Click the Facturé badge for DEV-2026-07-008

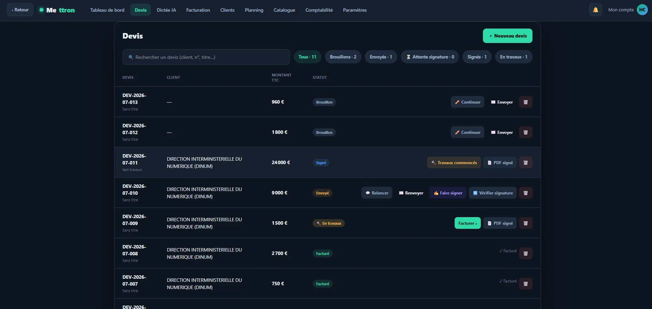323,254
